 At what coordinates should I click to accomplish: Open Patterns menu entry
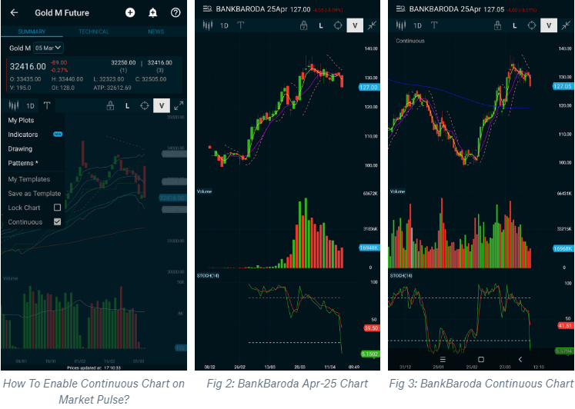[x=23, y=163]
